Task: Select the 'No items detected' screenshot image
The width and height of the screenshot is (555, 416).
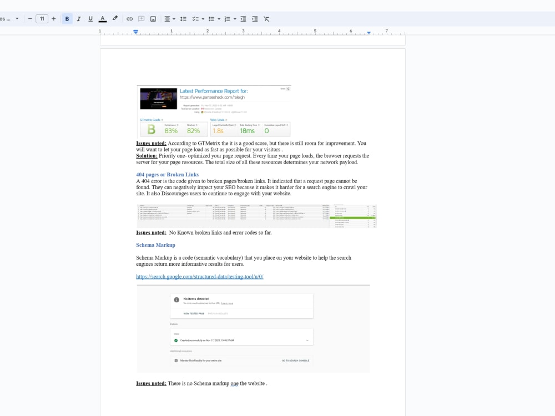Action: [x=254, y=328]
